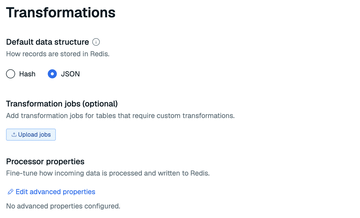Click the upload arrow icon in Upload jobs
Image resolution: width=360 pixels, height=218 pixels.
pos(14,135)
